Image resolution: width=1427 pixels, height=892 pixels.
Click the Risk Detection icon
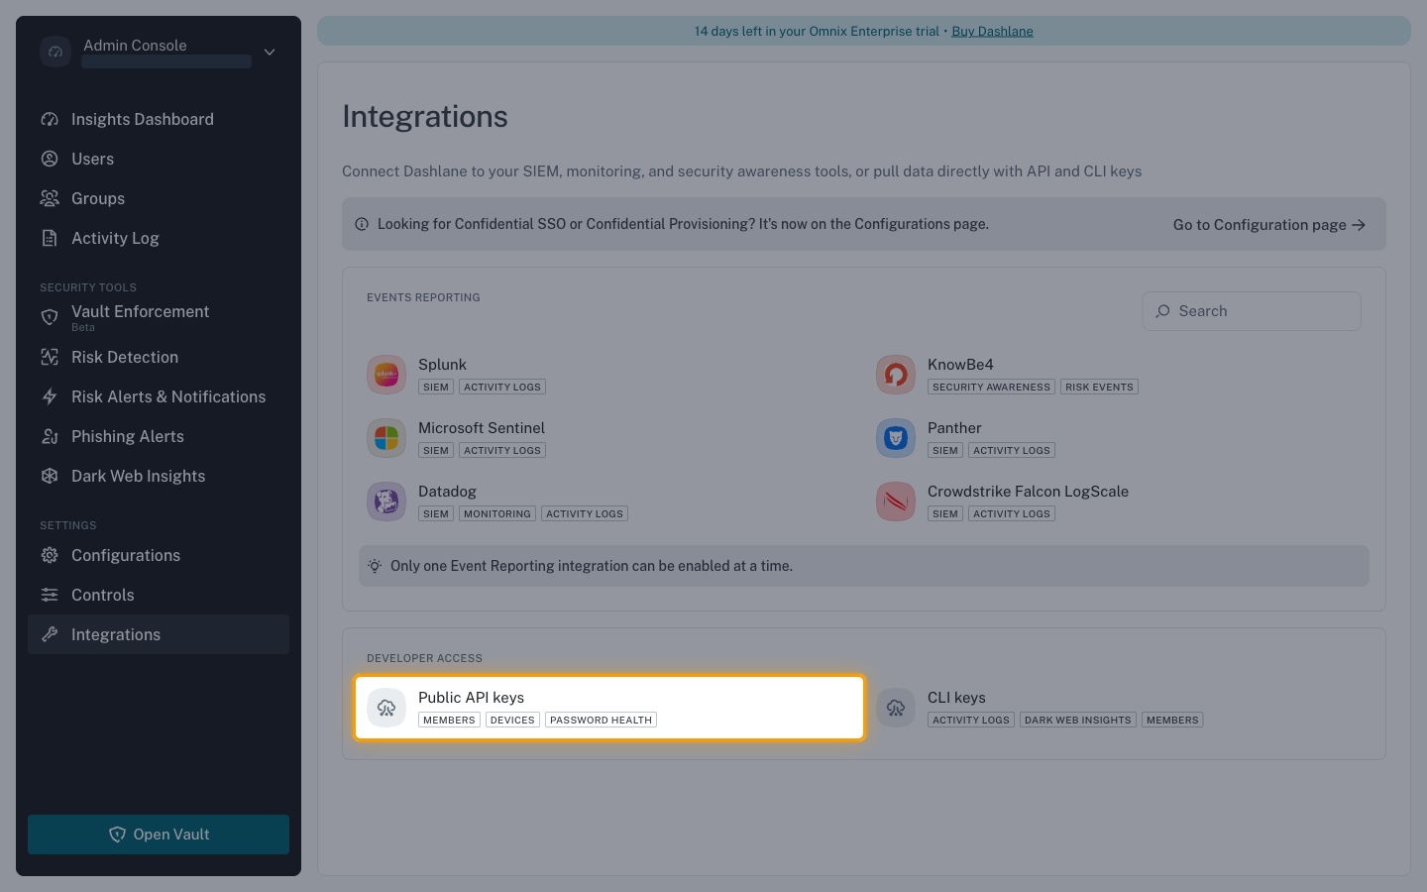point(50,357)
